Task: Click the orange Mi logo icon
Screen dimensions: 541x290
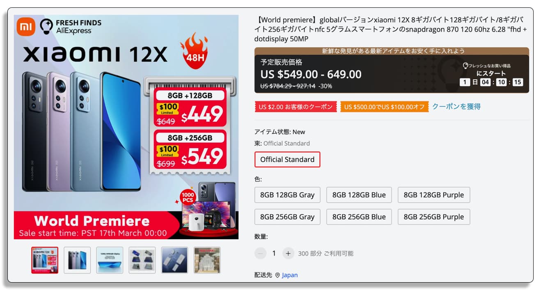Action: coord(26,27)
